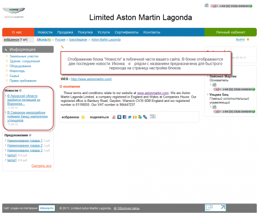This screenshot has height=213, width=259.
Task: Share on Twitter bird icon
Action: (x=129, y=117)
